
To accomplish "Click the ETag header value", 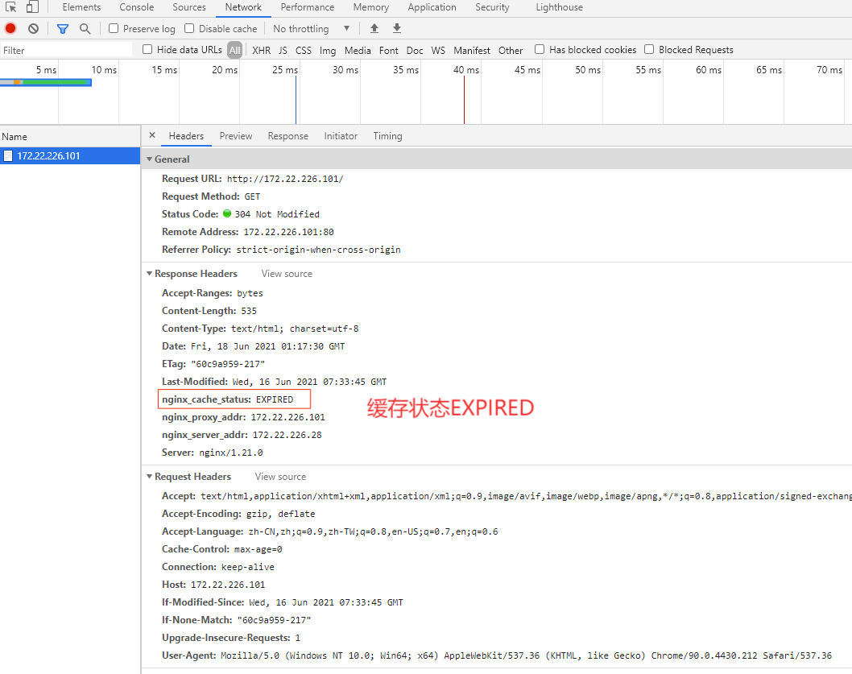I will point(228,364).
